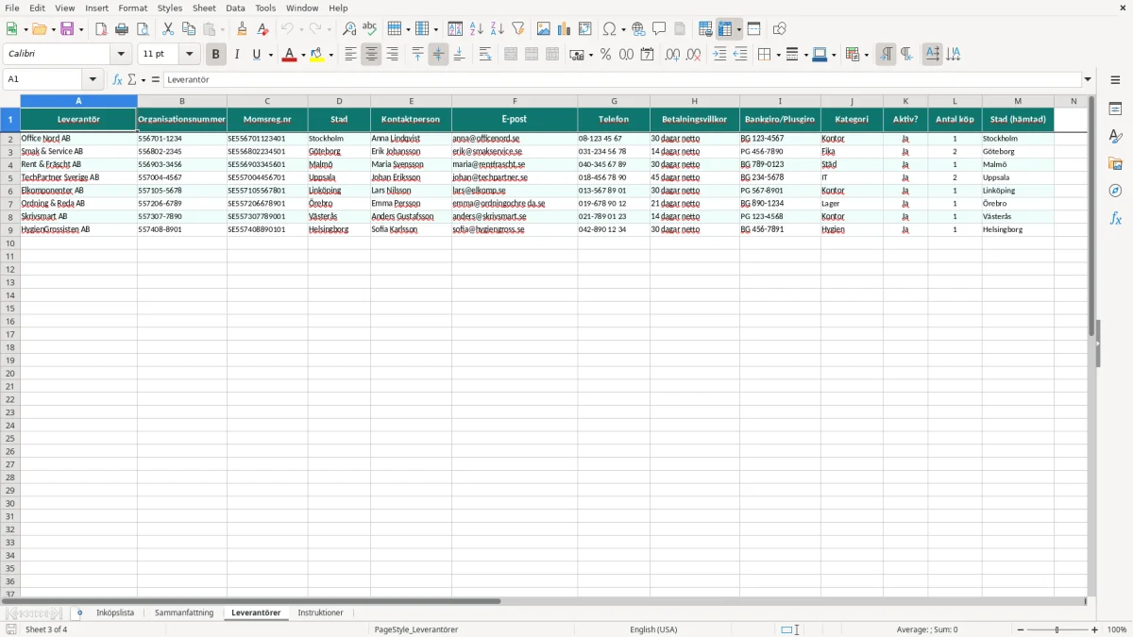Toggle Underline formatting
This screenshot has height=637, width=1133.
[256, 55]
